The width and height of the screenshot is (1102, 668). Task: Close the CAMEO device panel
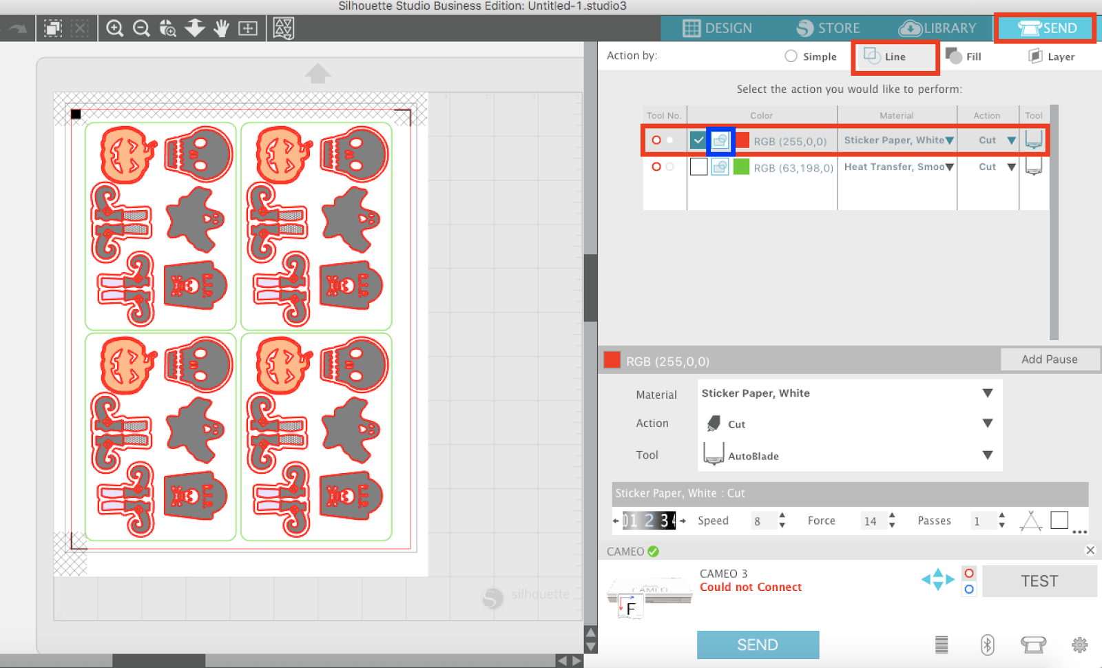pyautogui.click(x=1090, y=550)
